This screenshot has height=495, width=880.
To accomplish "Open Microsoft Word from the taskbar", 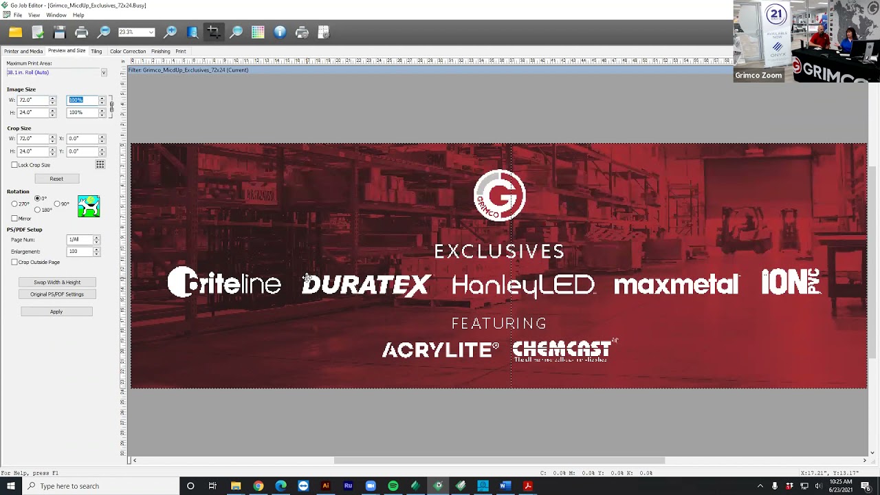I will [x=505, y=486].
